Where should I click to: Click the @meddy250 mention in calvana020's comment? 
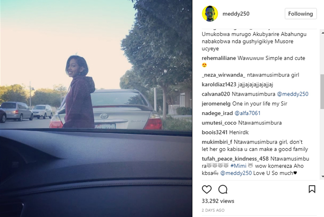(x=293, y=94)
